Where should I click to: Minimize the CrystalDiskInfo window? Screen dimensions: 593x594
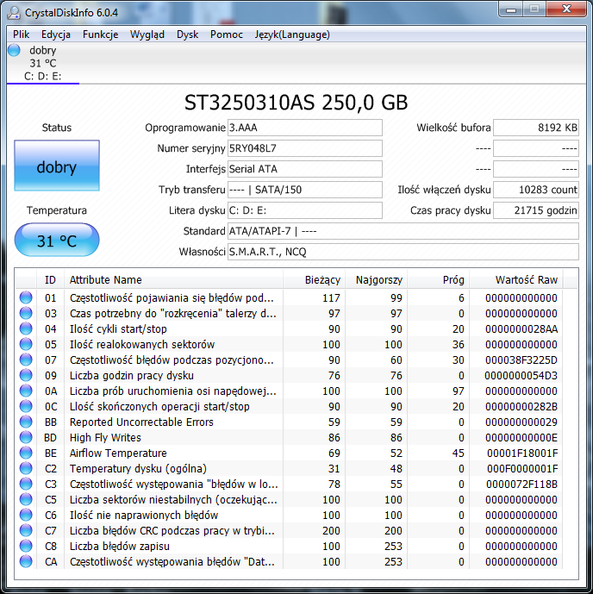[511, 9]
